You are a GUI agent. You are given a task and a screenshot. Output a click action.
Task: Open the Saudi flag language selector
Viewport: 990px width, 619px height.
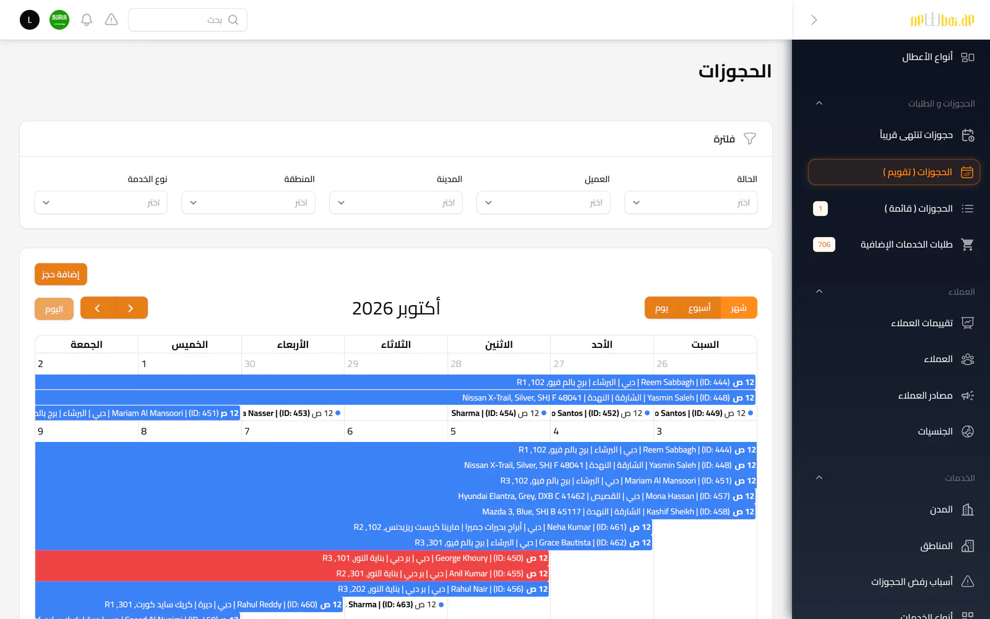pyautogui.click(x=59, y=20)
